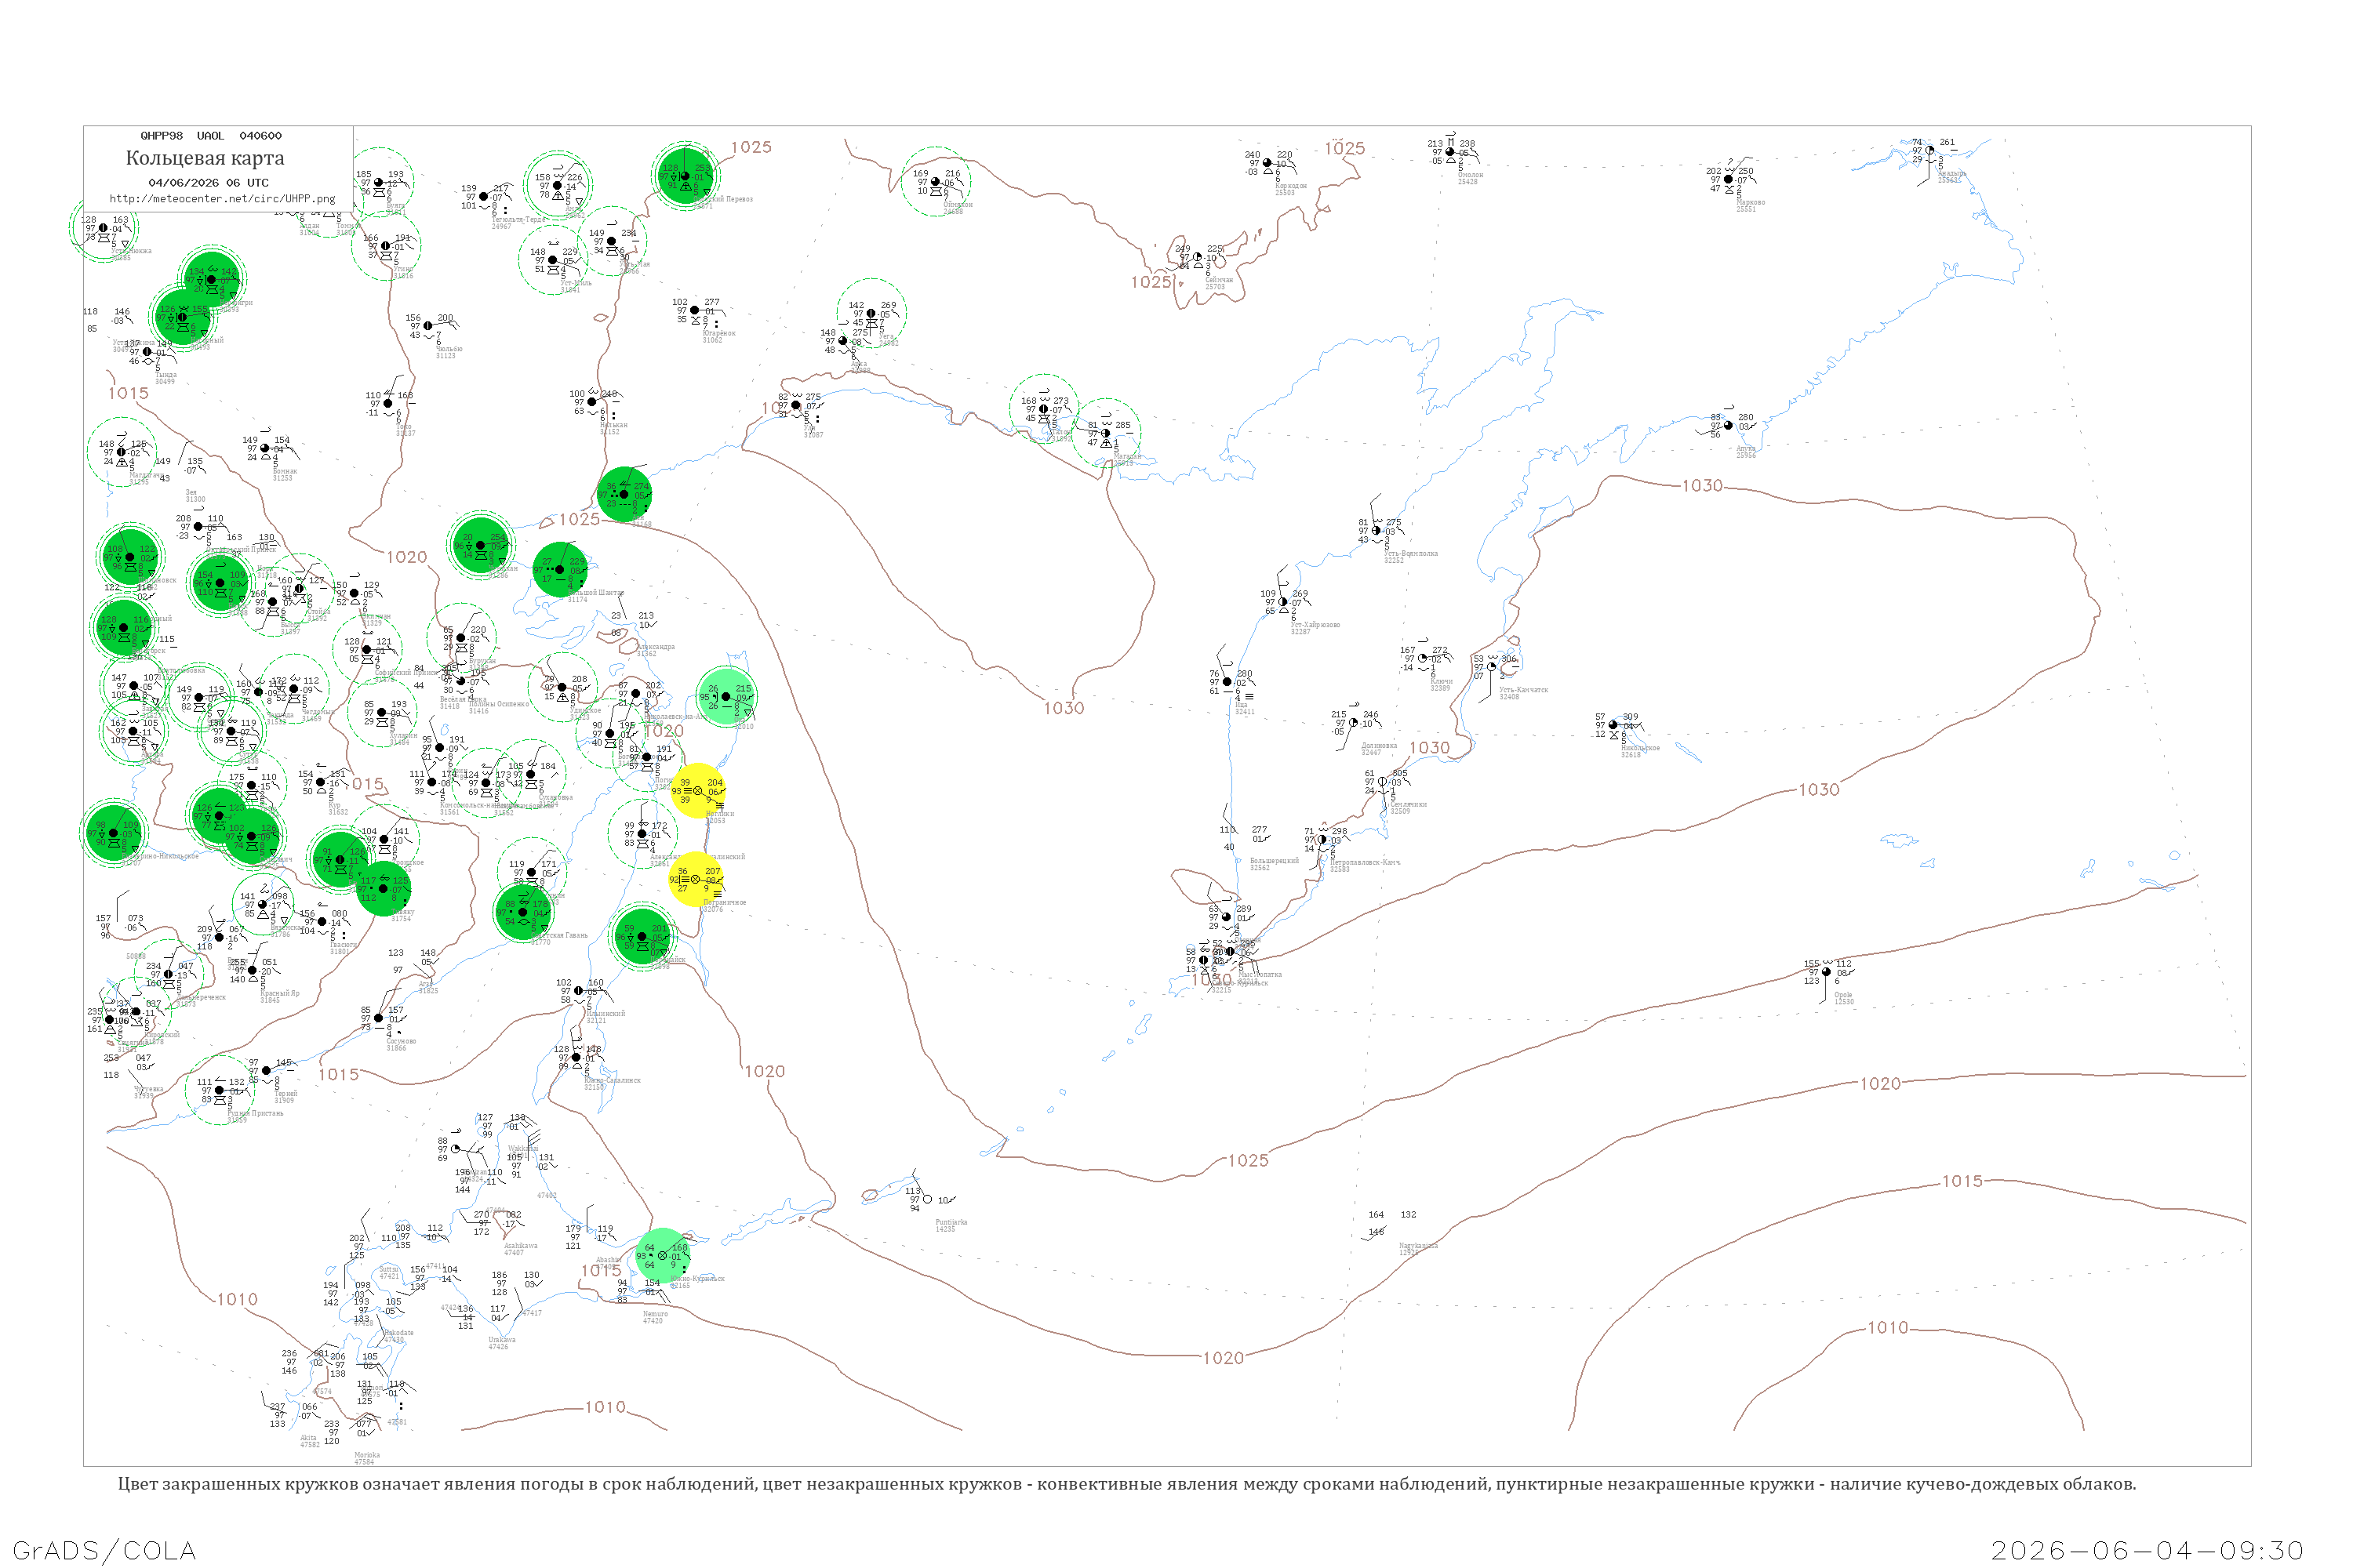Select the Омолон station circle
Screen dimensions: 2353x1568
[1450, 152]
